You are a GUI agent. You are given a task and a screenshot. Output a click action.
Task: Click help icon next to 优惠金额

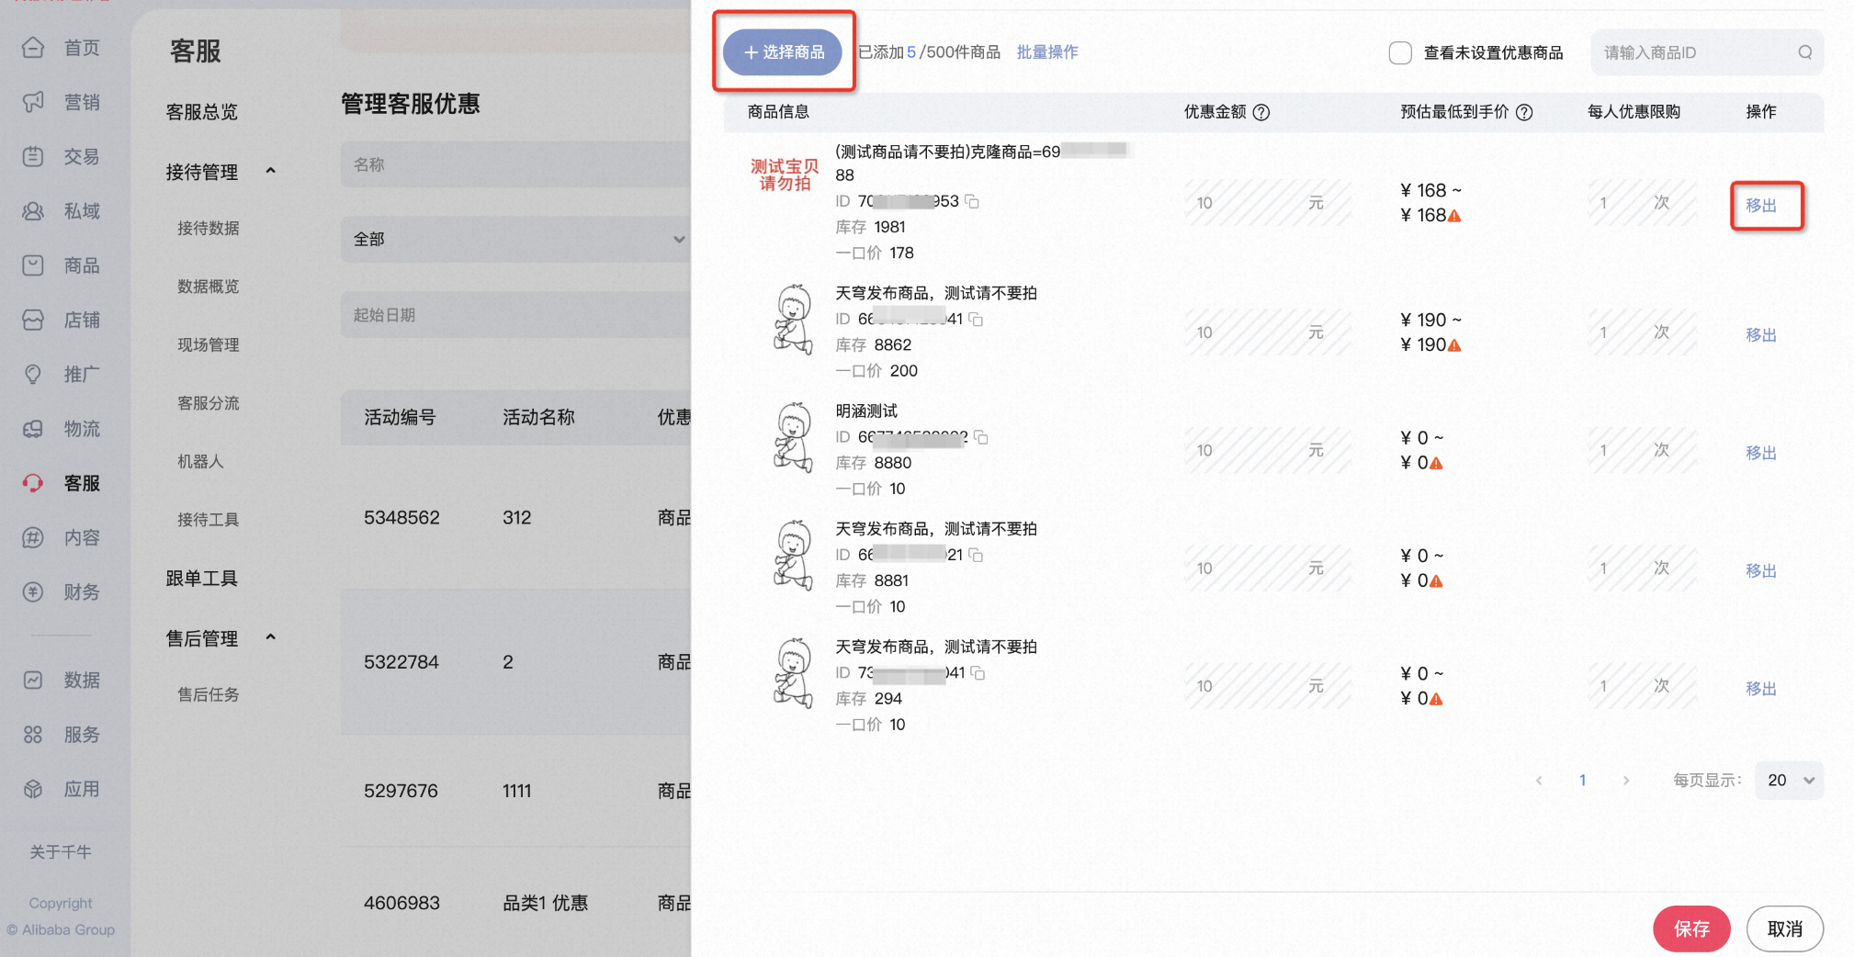coord(1261,112)
